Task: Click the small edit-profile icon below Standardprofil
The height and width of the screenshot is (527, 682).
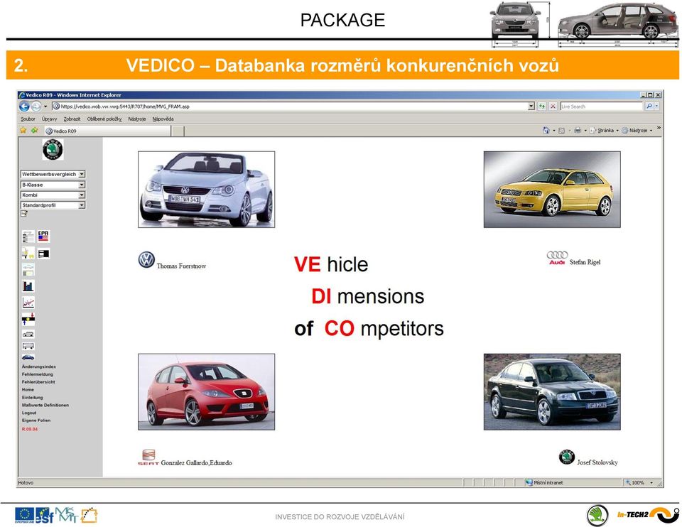Action: tap(24, 214)
